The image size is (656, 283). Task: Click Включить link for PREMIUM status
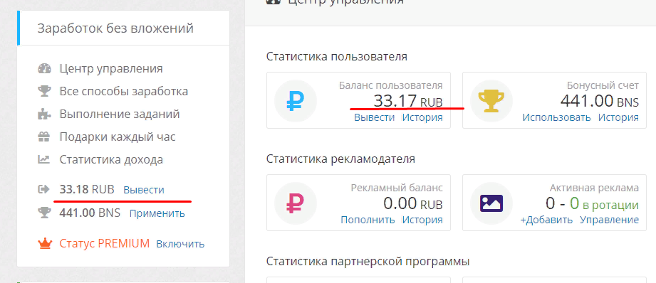click(180, 244)
